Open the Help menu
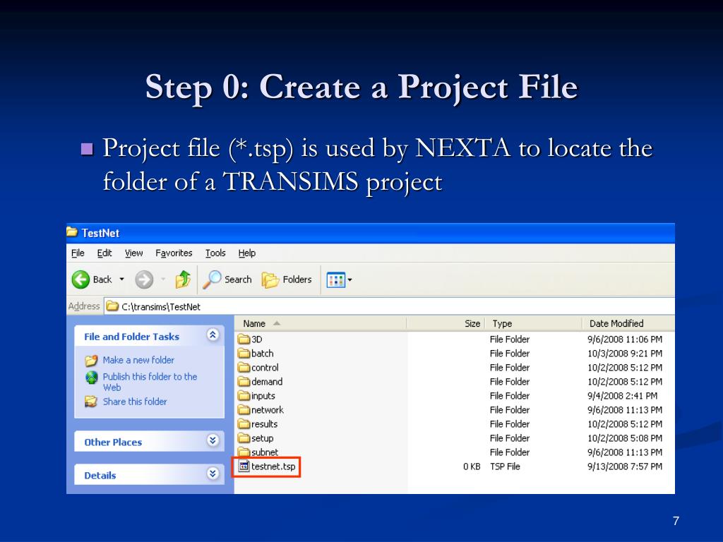This screenshot has height=542, width=723. tap(246, 253)
